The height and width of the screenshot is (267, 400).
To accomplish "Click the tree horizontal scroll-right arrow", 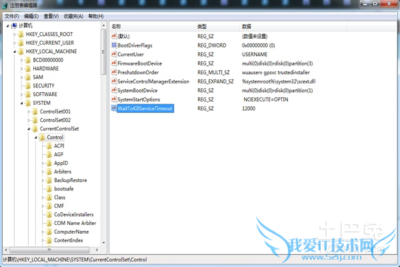I will 97,250.
